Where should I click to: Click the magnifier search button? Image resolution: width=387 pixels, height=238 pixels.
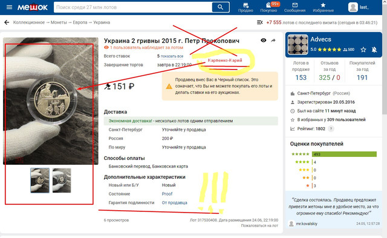(220, 7)
